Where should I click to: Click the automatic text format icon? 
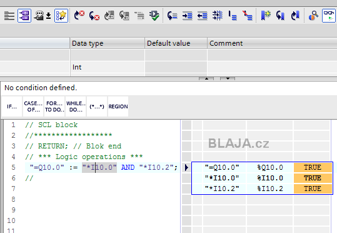(218, 16)
